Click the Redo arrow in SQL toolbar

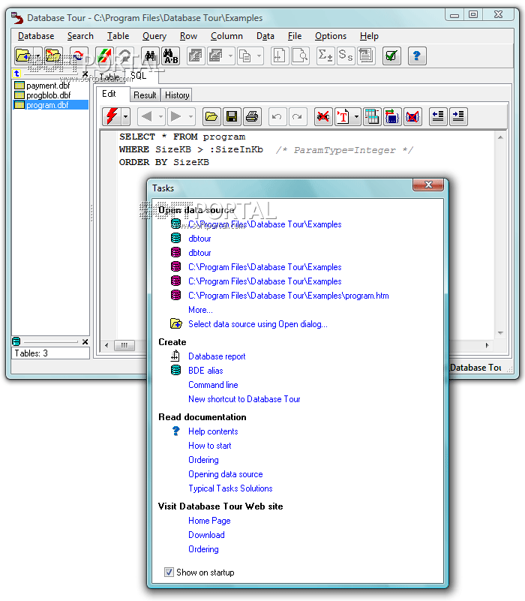tap(297, 116)
